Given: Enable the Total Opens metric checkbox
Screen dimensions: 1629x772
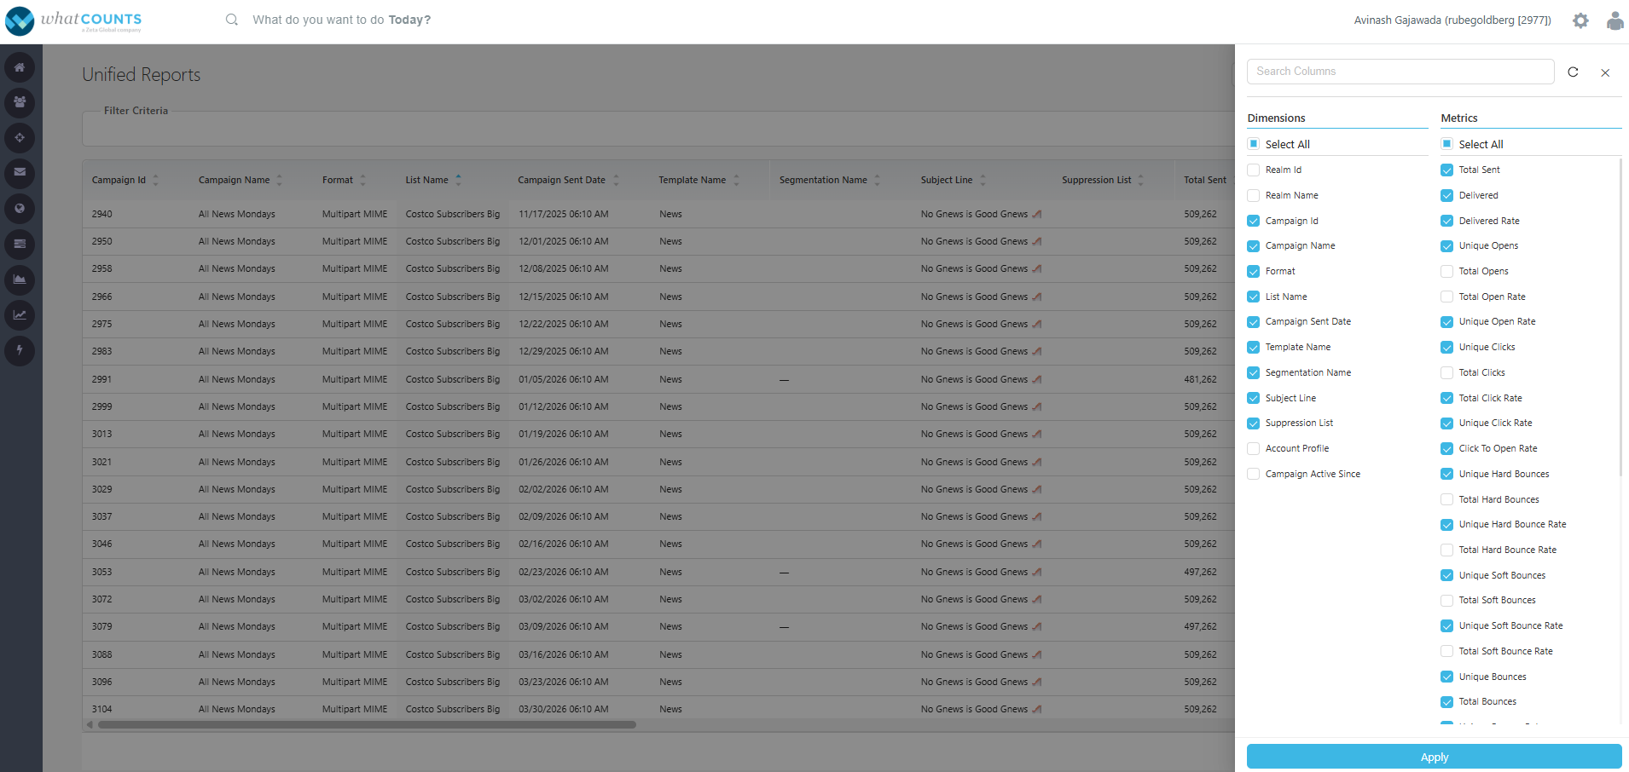Looking at the screenshot, I should 1446,272.
